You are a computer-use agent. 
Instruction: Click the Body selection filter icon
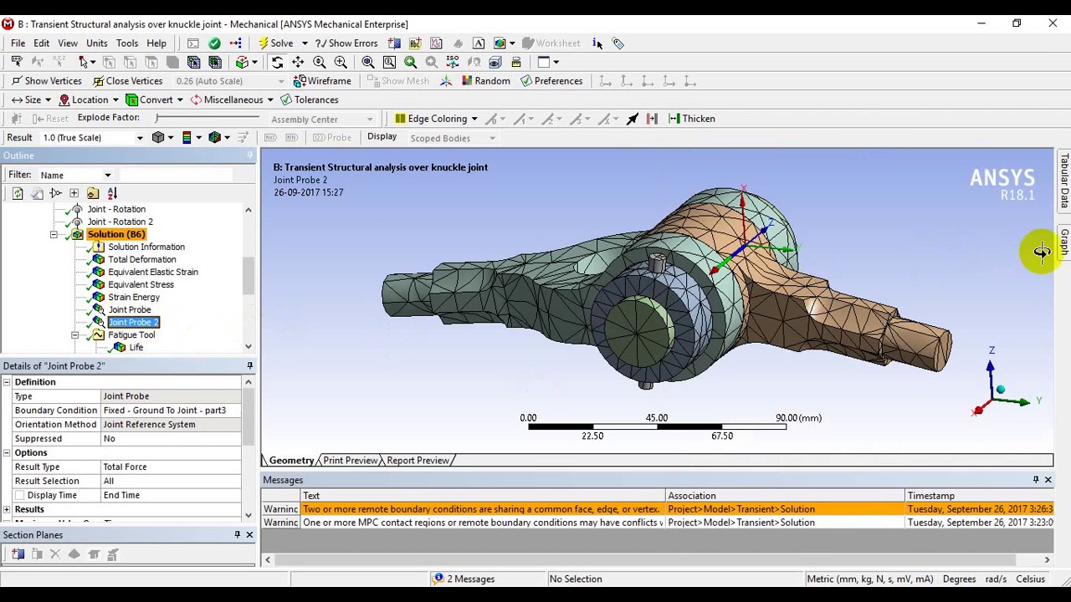tap(172, 62)
